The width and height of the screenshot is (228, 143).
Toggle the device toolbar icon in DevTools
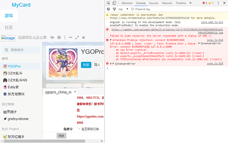coord(114,3)
